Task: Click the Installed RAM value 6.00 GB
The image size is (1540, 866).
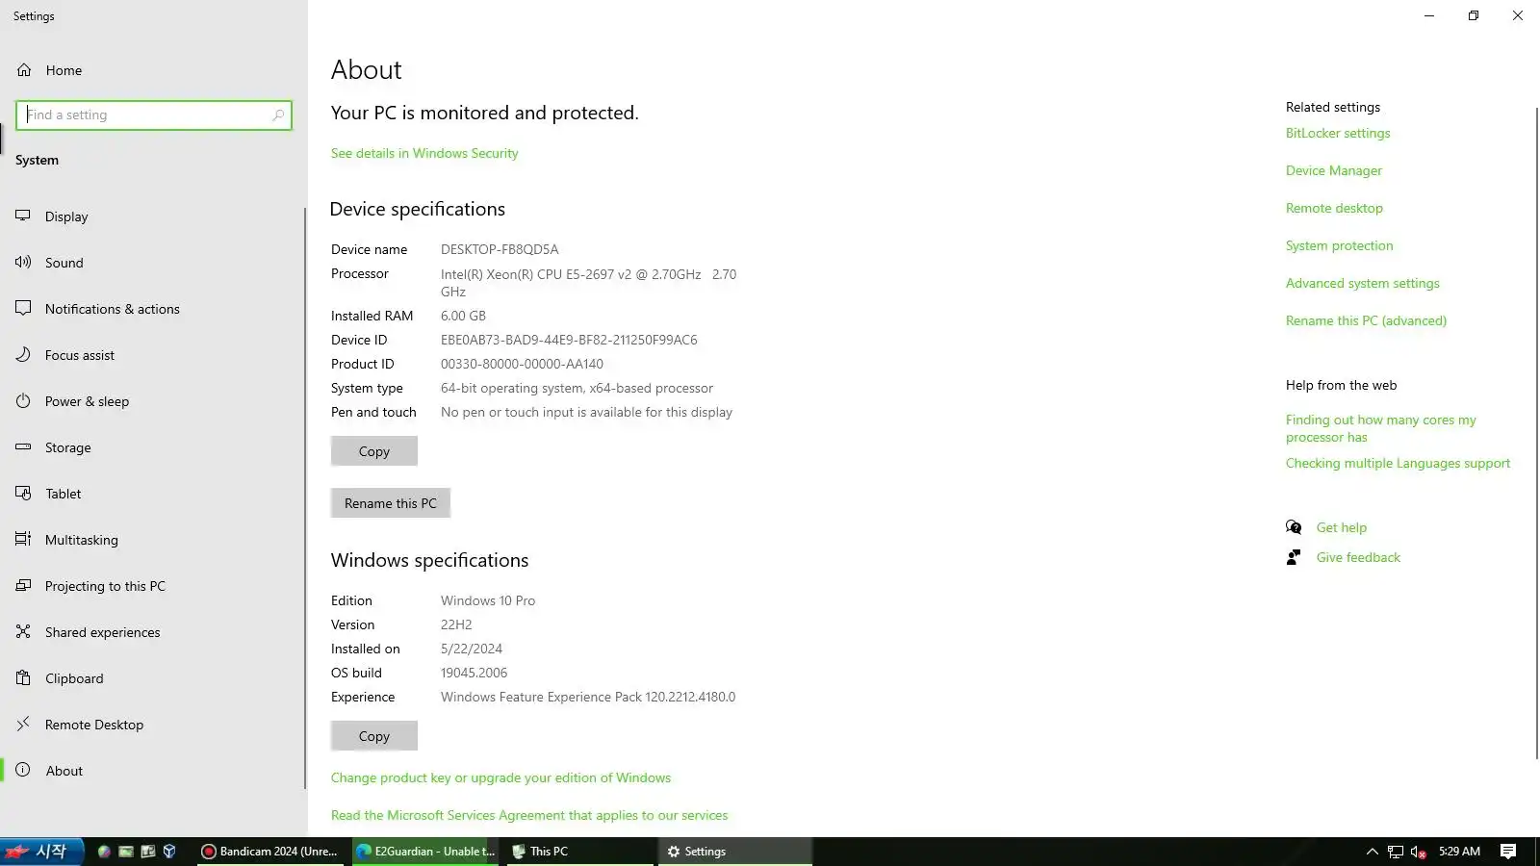Action: [463, 316]
